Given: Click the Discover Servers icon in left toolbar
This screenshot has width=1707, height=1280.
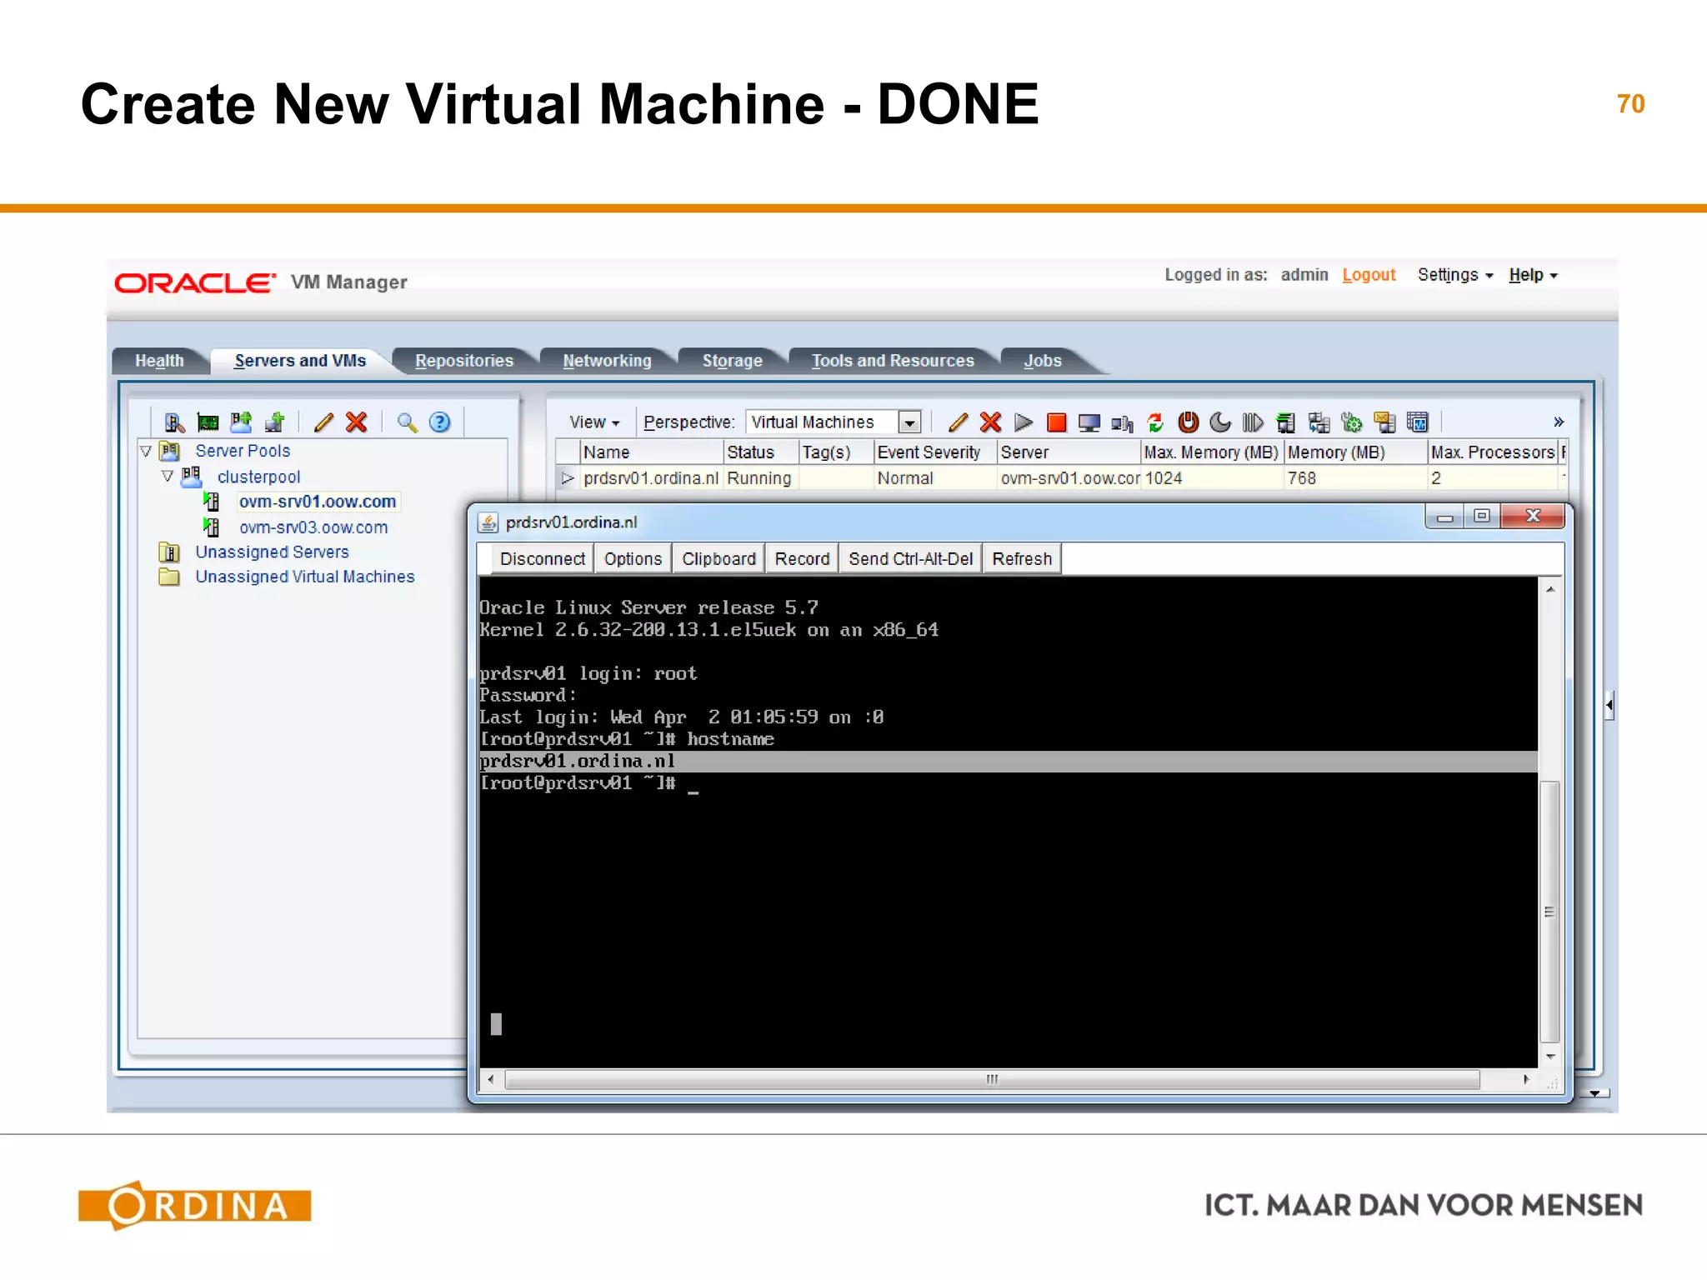Looking at the screenshot, I should click(174, 422).
